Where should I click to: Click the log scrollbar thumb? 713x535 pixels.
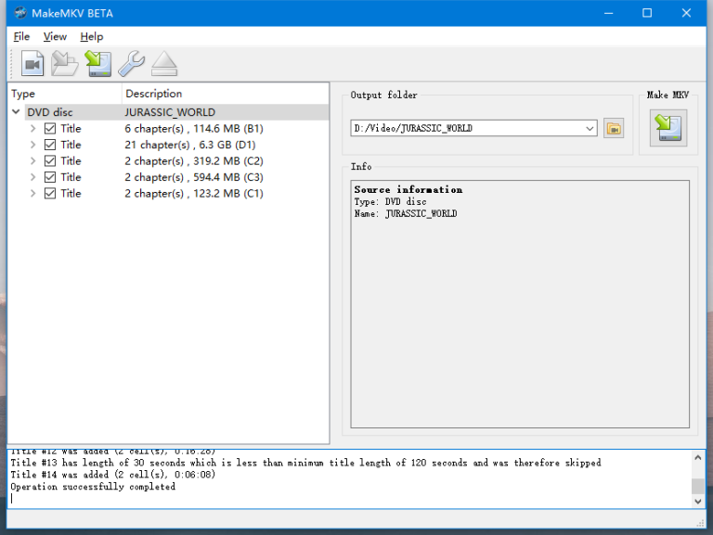click(698, 486)
